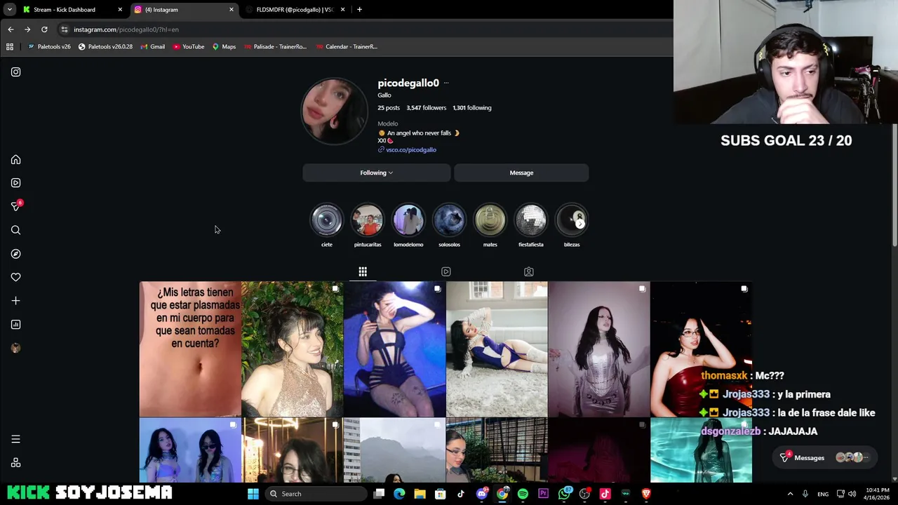Open Instagram Home from the sidebar

15,160
